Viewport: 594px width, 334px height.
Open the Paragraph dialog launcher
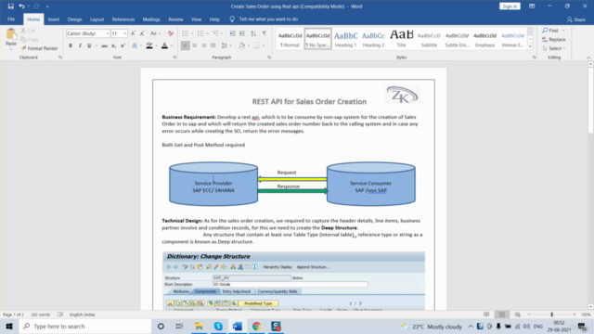269,58
